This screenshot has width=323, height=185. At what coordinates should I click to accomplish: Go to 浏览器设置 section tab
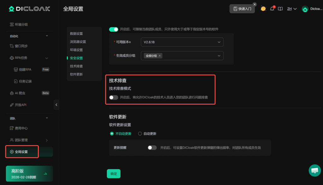coord(78,42)
